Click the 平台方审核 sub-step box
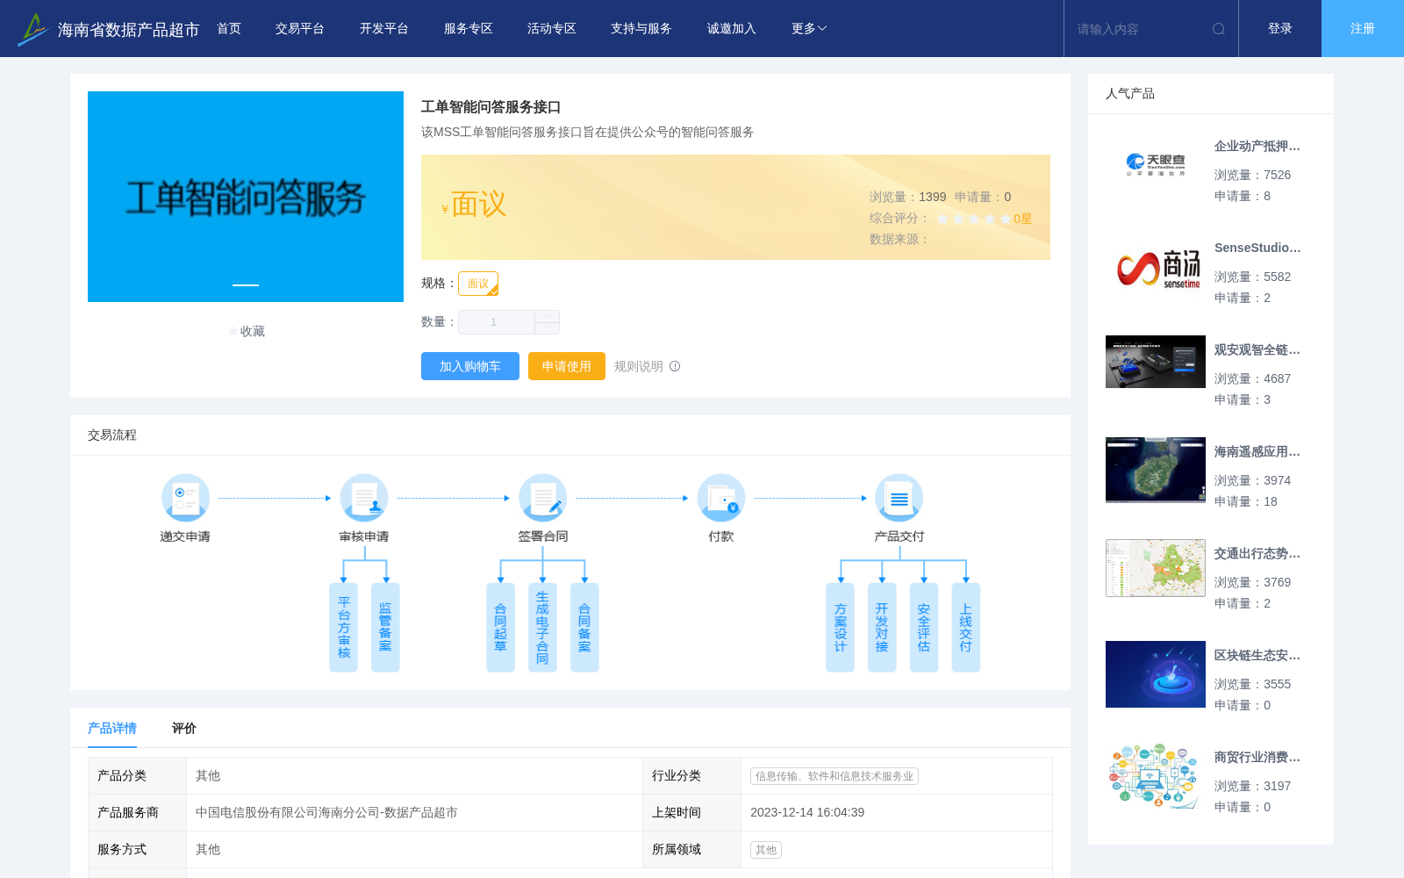This screenshot has height=878, width=1404. pyautogui.click(x=343, y=628)
